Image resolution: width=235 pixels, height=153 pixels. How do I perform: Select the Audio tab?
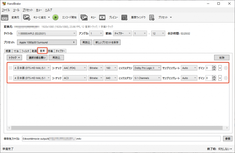(43, 51)
